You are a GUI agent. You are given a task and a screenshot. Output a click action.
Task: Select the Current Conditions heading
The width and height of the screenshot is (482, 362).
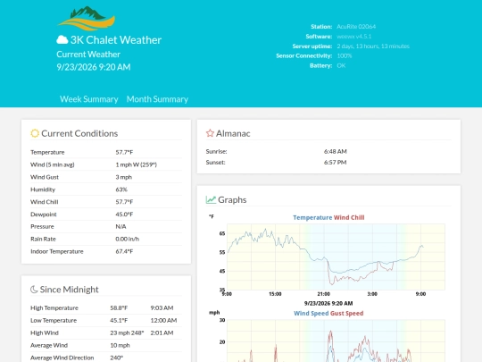click(x=79, y=133)
